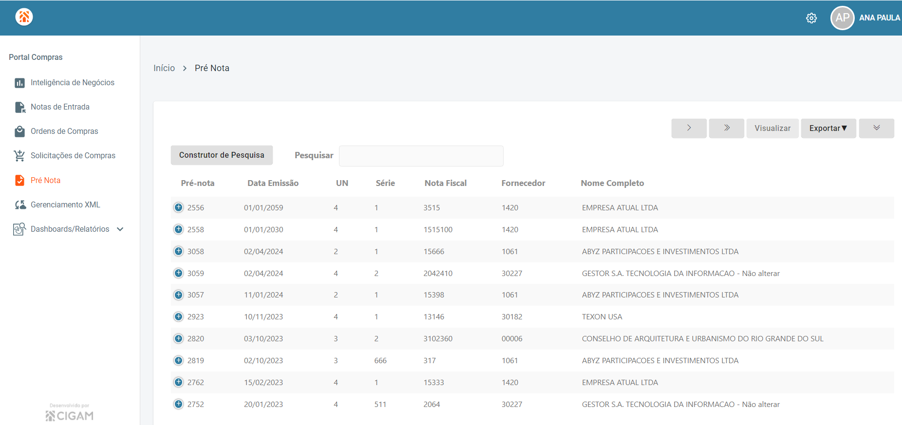Screen dimensions: 902x425
Task: Expand row details for pré-nota 3057
Action: click(179, 295)
